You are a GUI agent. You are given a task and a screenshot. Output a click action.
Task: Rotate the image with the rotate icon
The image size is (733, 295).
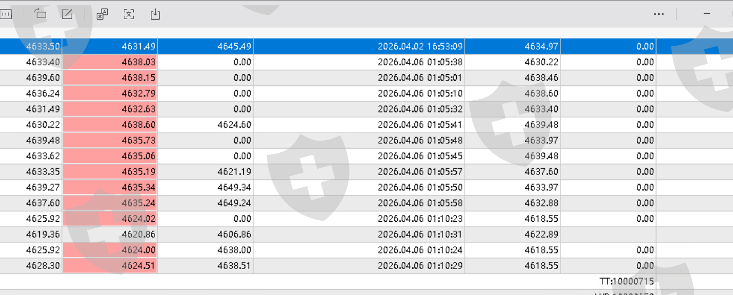click(40, 14)
